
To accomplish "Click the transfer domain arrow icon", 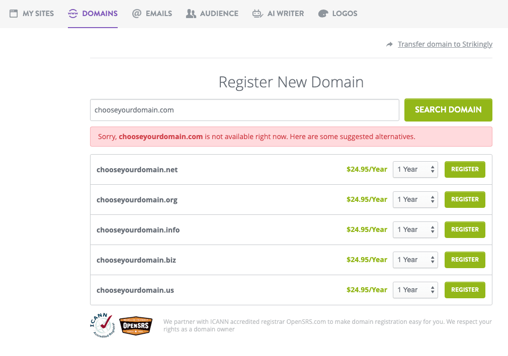I will coord(389,44).
